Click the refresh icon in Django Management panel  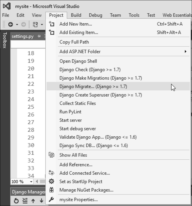tap(16, 201)
